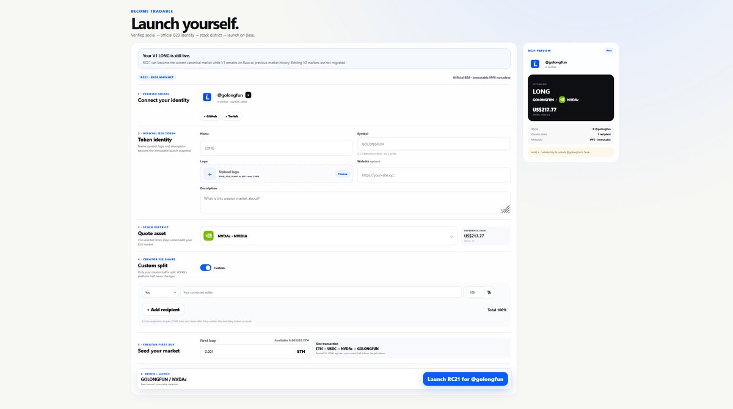The width and height of the screenshot is (733, 409).
Task: Click the 'Your V1 LONG is still live.' notice
Action: [x=324, y=59]
